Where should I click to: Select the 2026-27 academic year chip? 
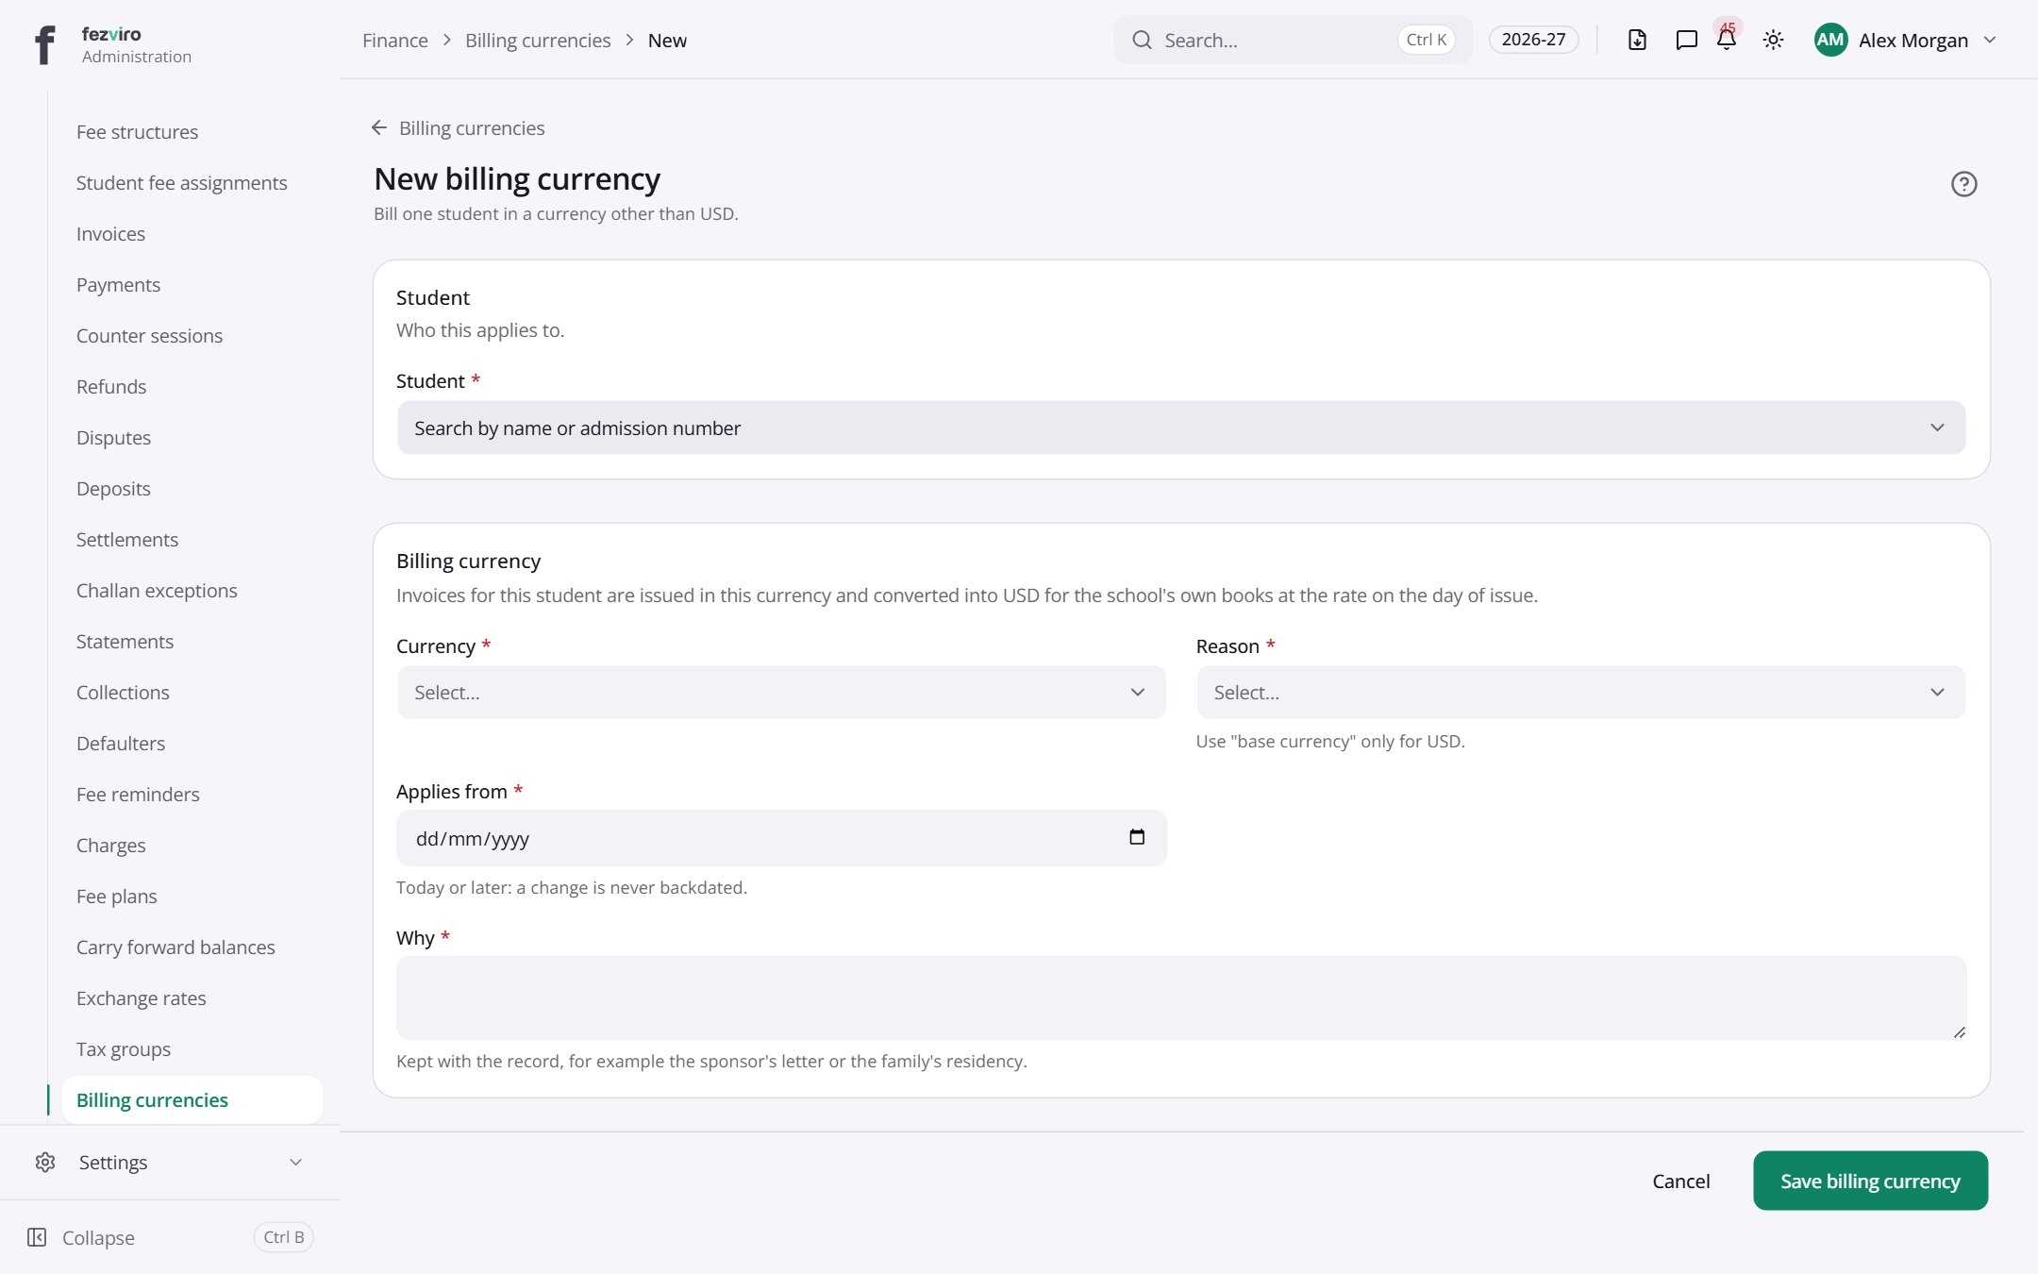[1533, 40]
